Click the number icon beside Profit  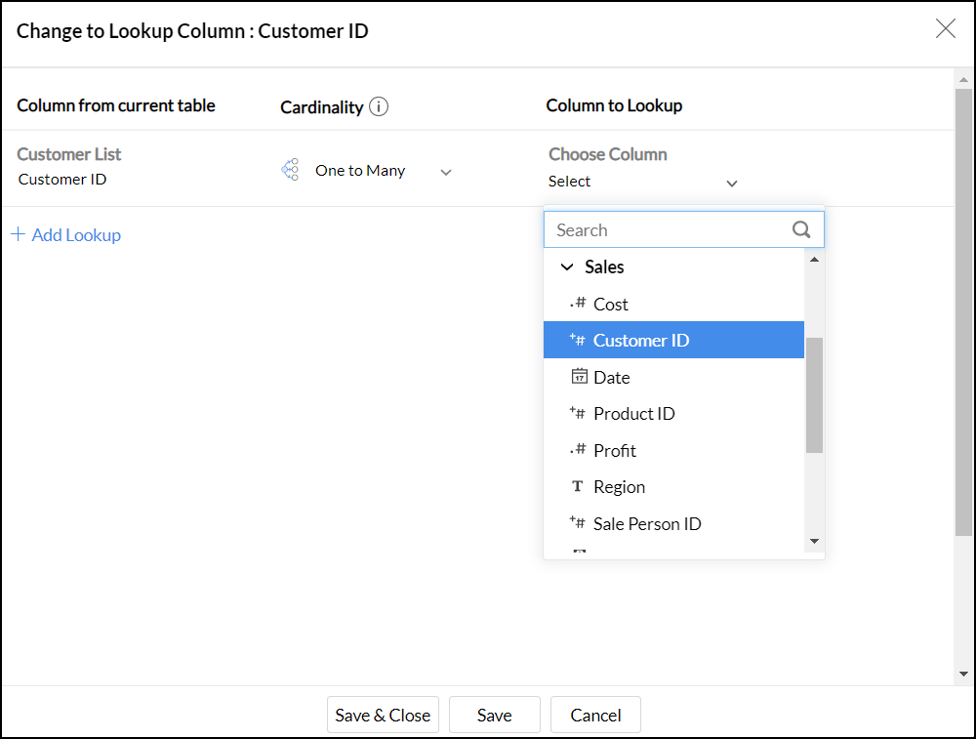[x=578, y=450]
